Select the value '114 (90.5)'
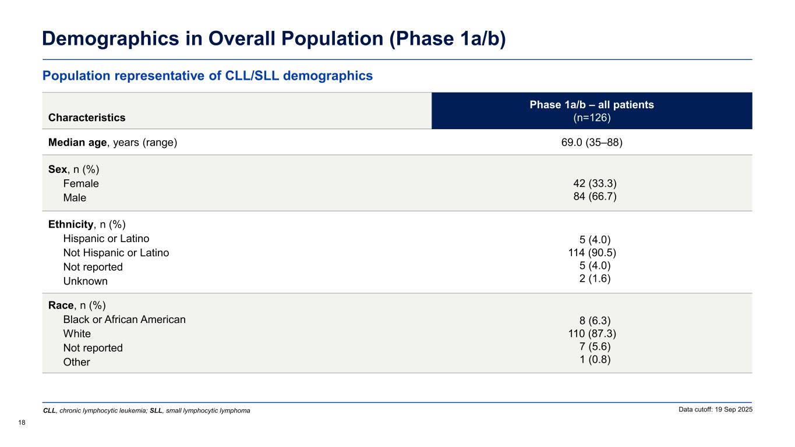Screen dimensions: 795x447 (592, 253)
